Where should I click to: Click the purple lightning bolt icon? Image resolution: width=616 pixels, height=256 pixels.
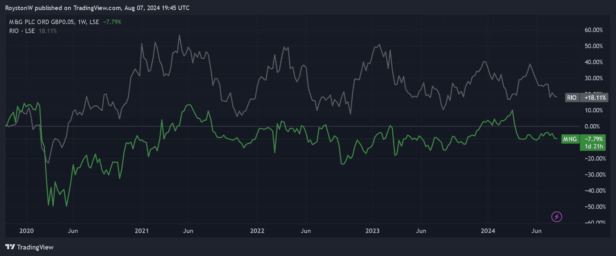point(557,217)
